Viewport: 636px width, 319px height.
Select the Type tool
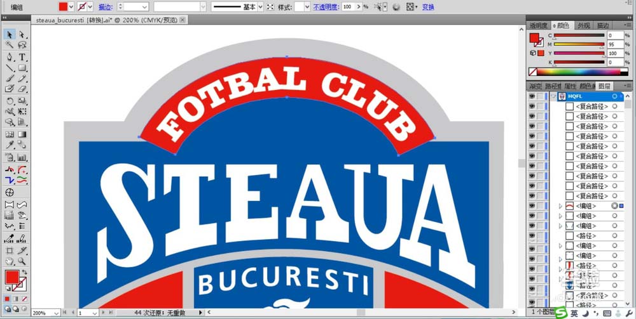(x=22, y=57)
